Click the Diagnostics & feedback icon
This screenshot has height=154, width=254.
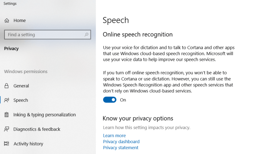click(x=7, y=129)
